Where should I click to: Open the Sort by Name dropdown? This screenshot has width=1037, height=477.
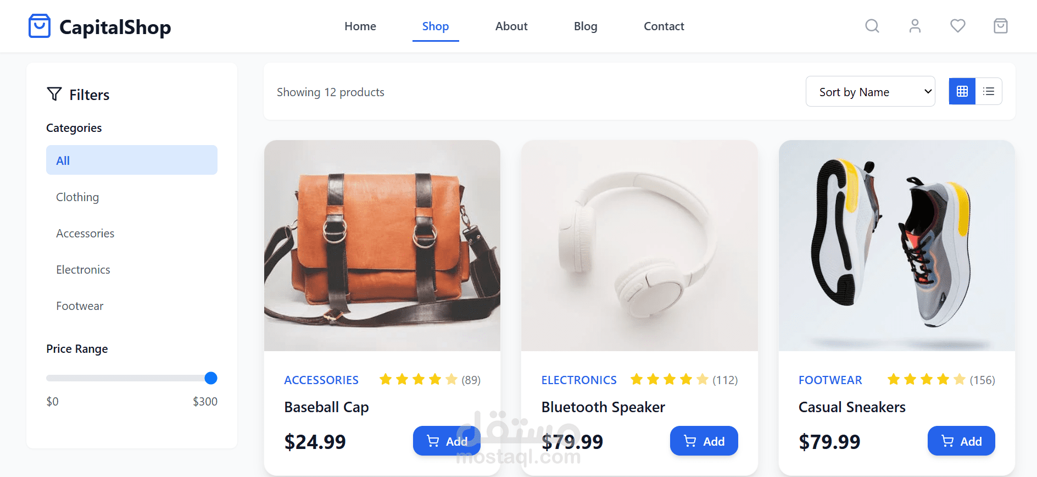click(x=870, y=91)
